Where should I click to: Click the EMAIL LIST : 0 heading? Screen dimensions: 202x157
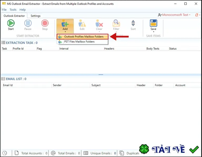(x=16, y=79)
